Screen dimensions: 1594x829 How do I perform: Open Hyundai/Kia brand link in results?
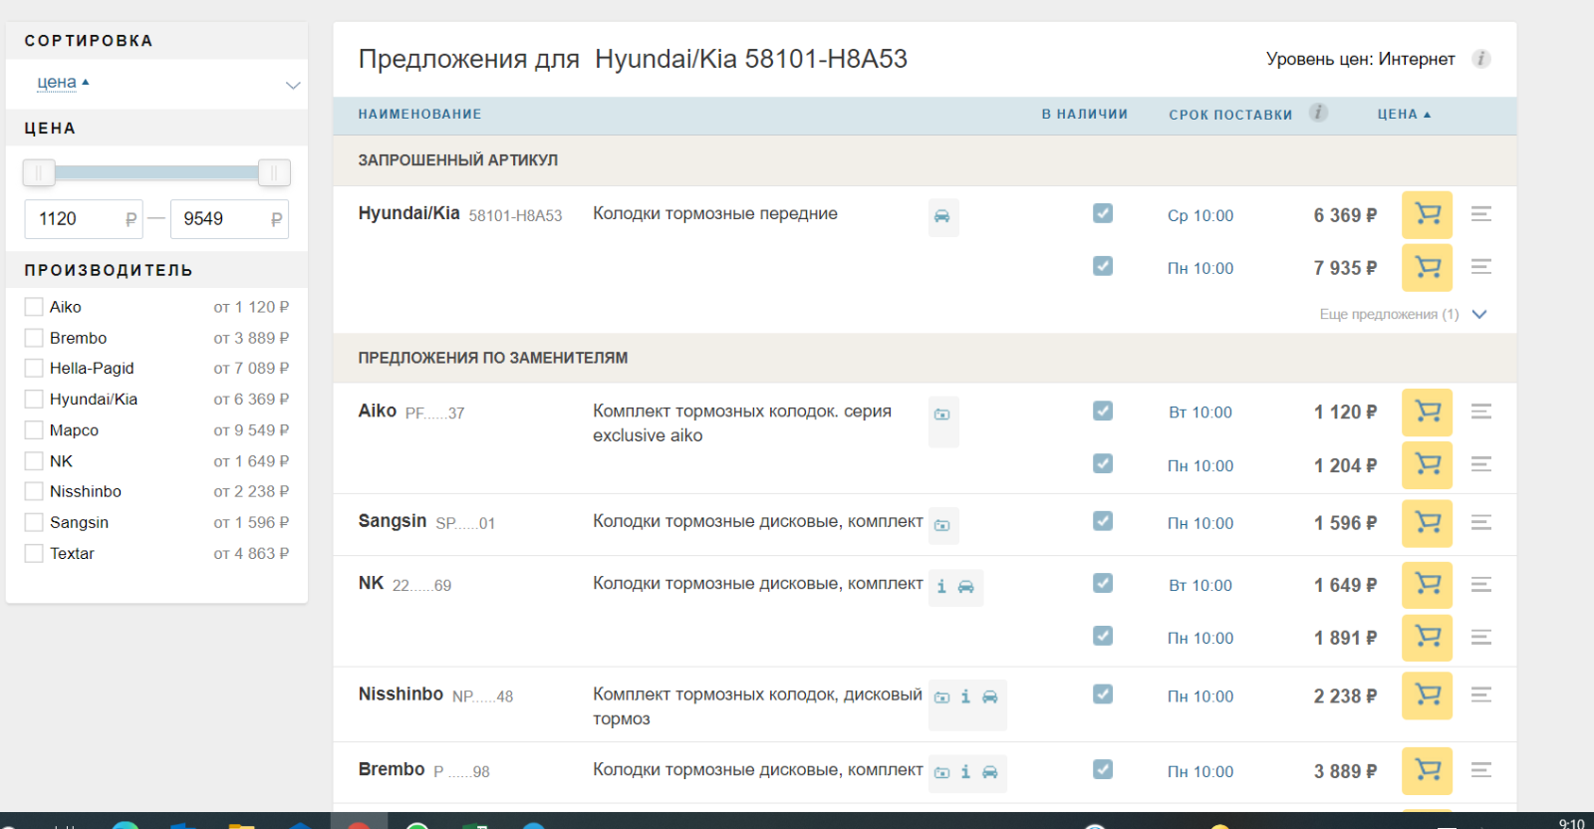pyautogui.click(x=408, y=213)
